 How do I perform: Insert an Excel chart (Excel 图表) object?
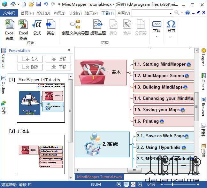click(x=23, y=30)
